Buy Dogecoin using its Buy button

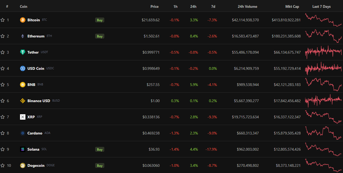(100, 165)
